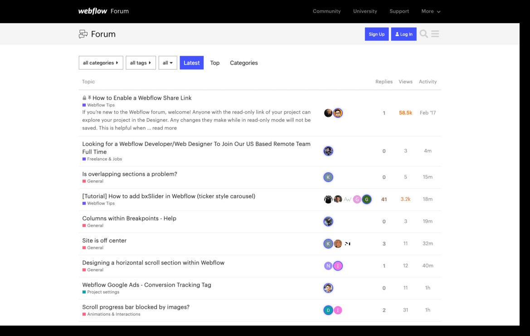Open Animations & Interactions category tag
530x336 pixels.
point(111,314)
